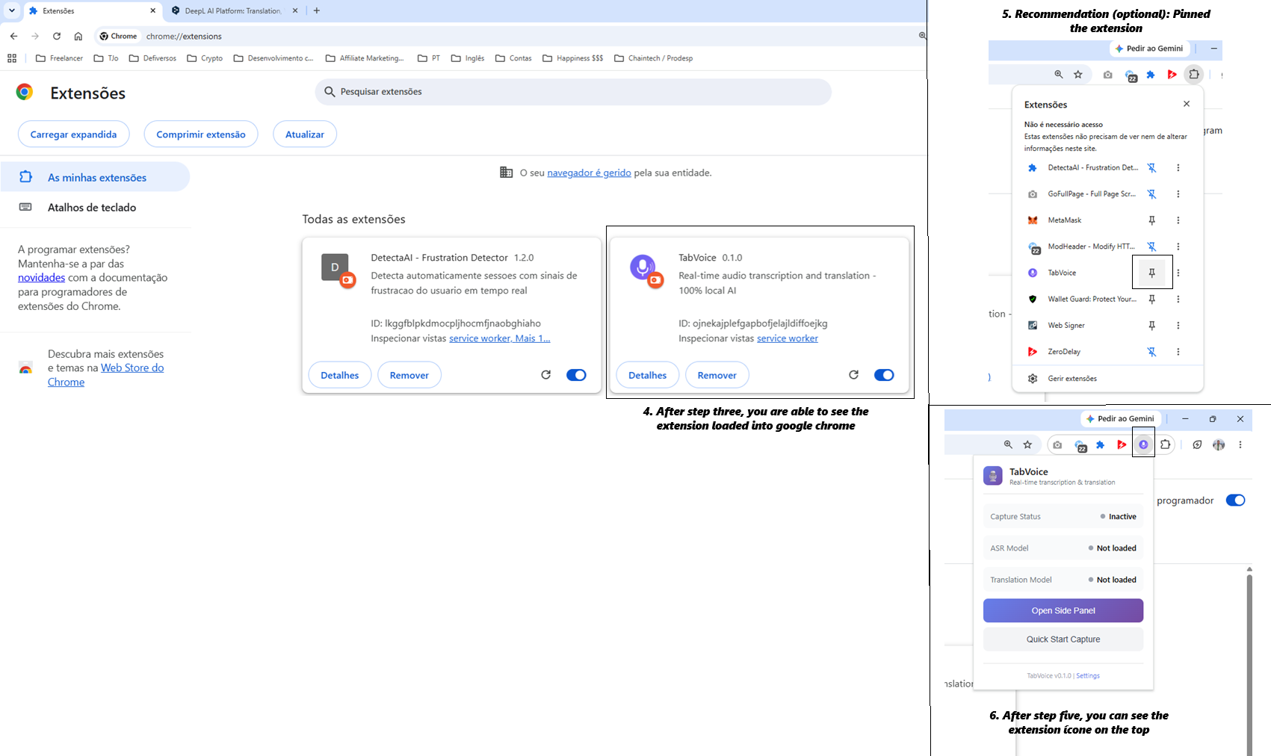Viewport: 1271px width, 756px height.
Task: Open the apps grid in bookmarks bar
Action: pos(12,58)
